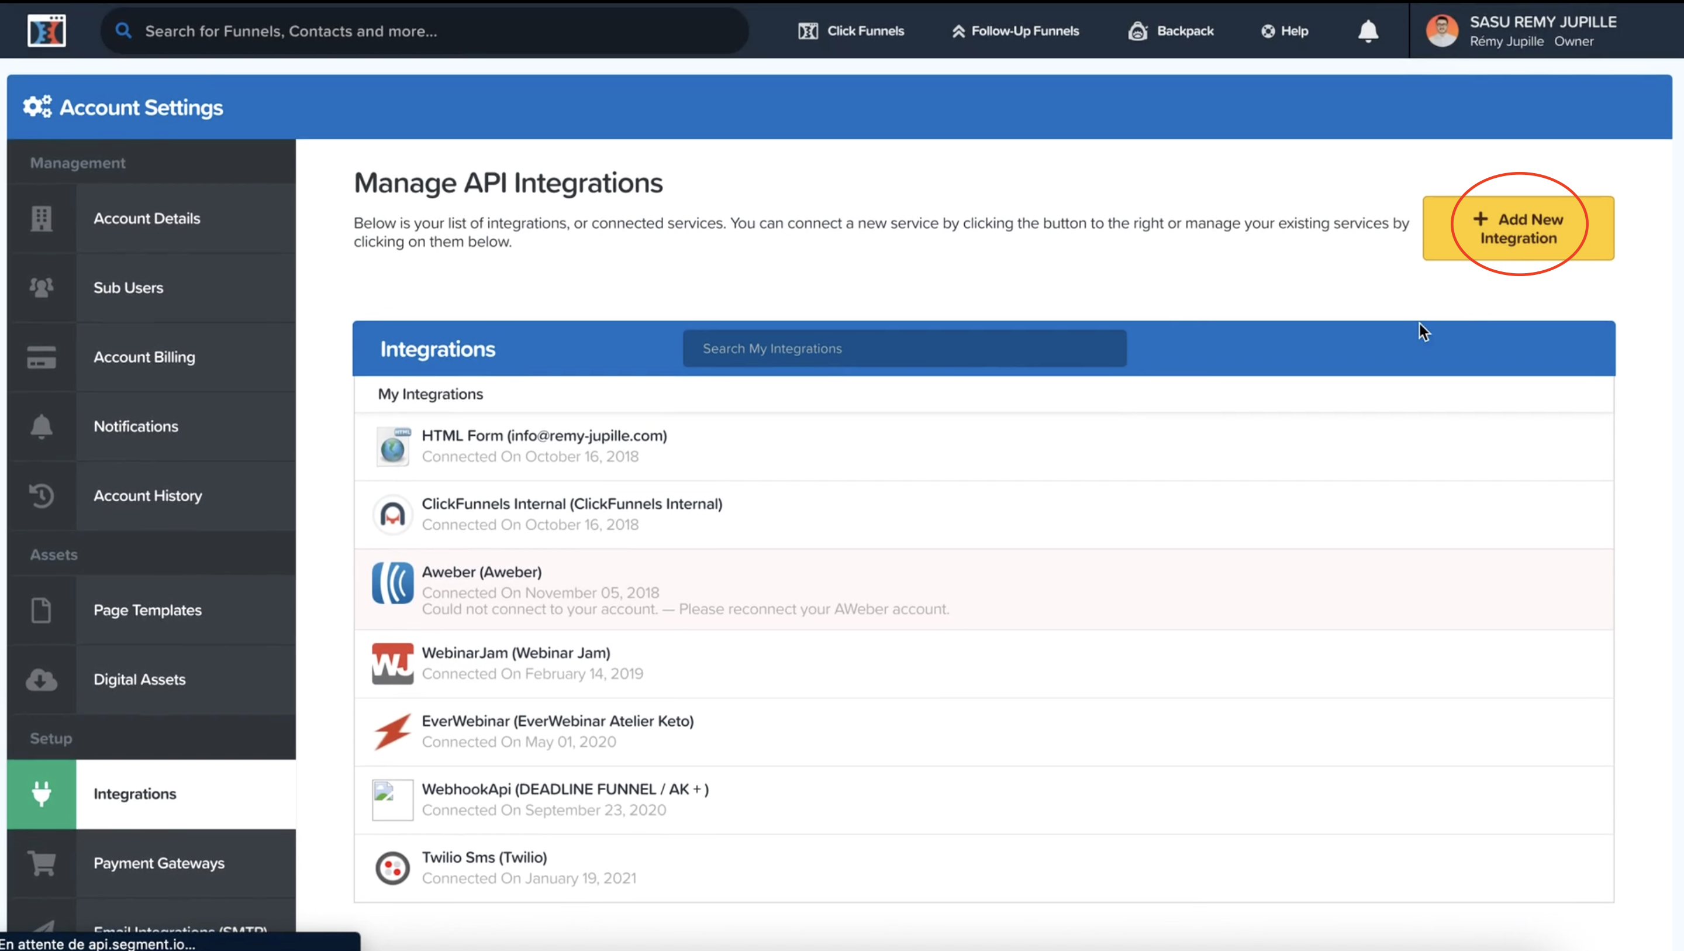This screenshot has width=1684, height=951.
Task: Click Add New Integration button
Action: [1518, 228]
